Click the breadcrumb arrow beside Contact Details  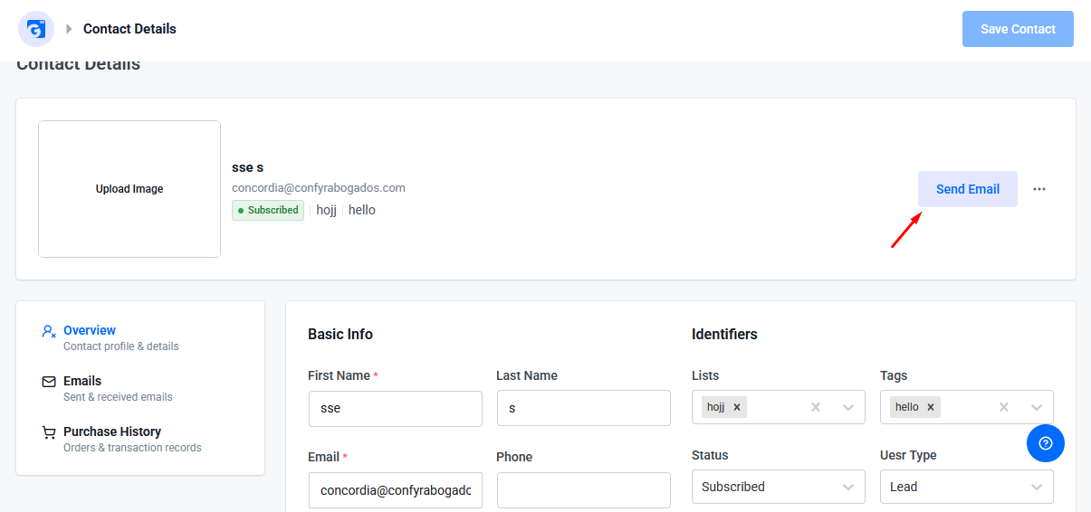click(69, 29)
